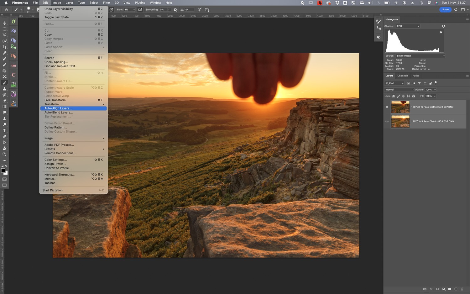This screenshot has width=470, height=294.
Task: Open the TK8 Cx plugin panel
Action: [14, 103]
